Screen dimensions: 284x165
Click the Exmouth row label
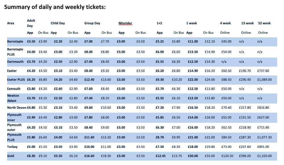(14, 89)
